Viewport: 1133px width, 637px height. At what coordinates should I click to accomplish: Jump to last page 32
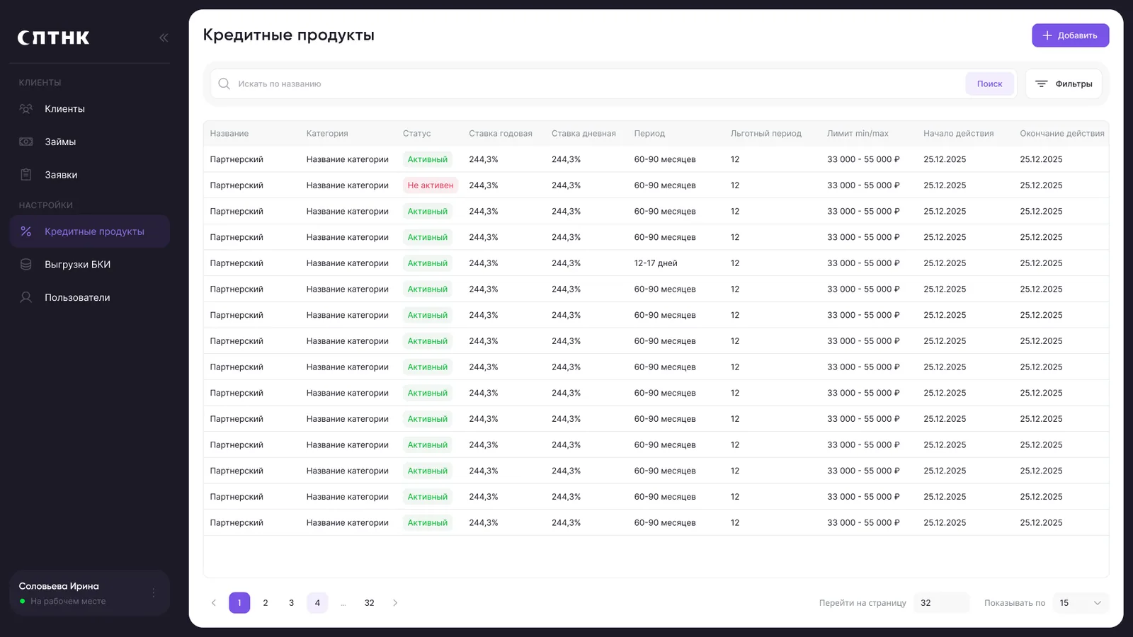click(369, 603)
